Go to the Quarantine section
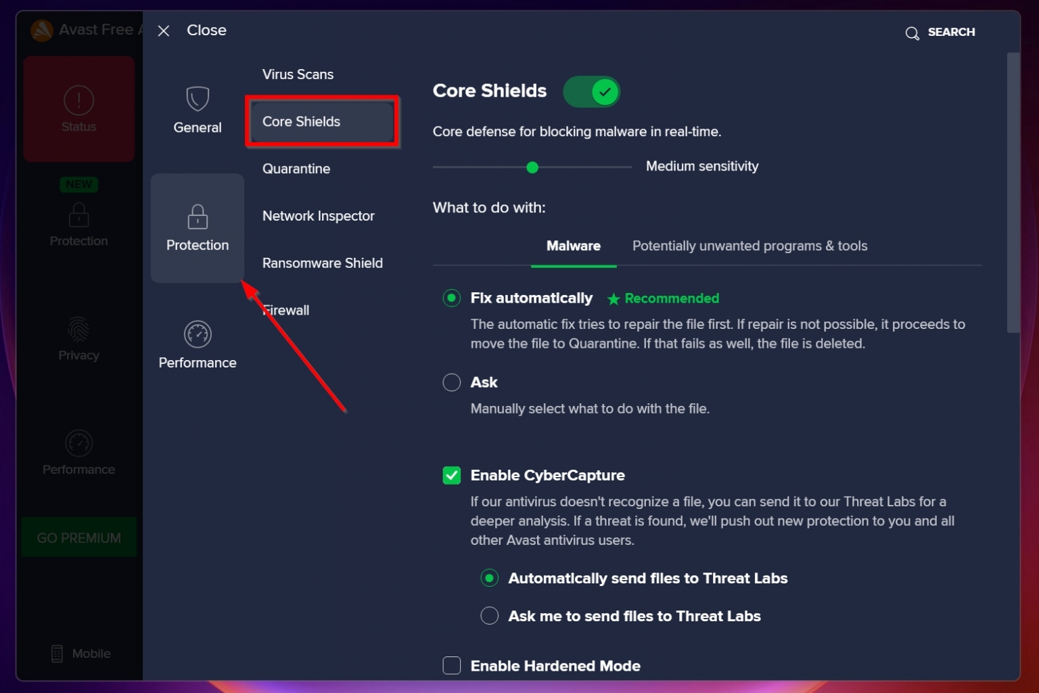 point(296,169)
